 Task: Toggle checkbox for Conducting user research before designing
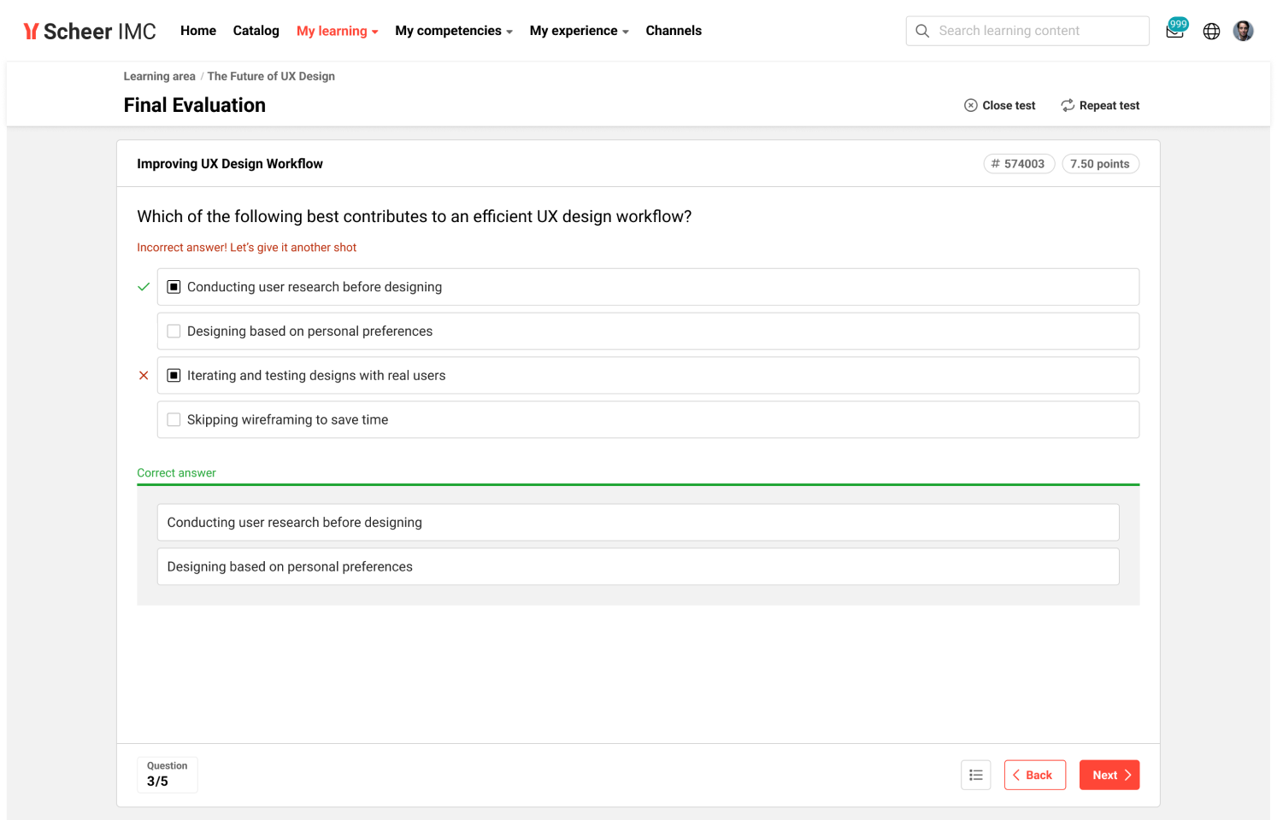tap(174, 287)
